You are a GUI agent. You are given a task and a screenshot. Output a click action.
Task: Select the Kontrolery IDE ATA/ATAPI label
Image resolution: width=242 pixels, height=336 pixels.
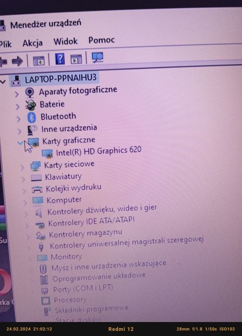(x=92, y=222)
